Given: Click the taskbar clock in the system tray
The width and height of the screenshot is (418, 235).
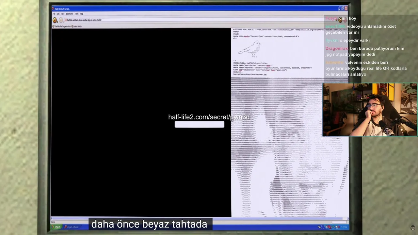Looking at the screenshot, I should coord(345,227).
